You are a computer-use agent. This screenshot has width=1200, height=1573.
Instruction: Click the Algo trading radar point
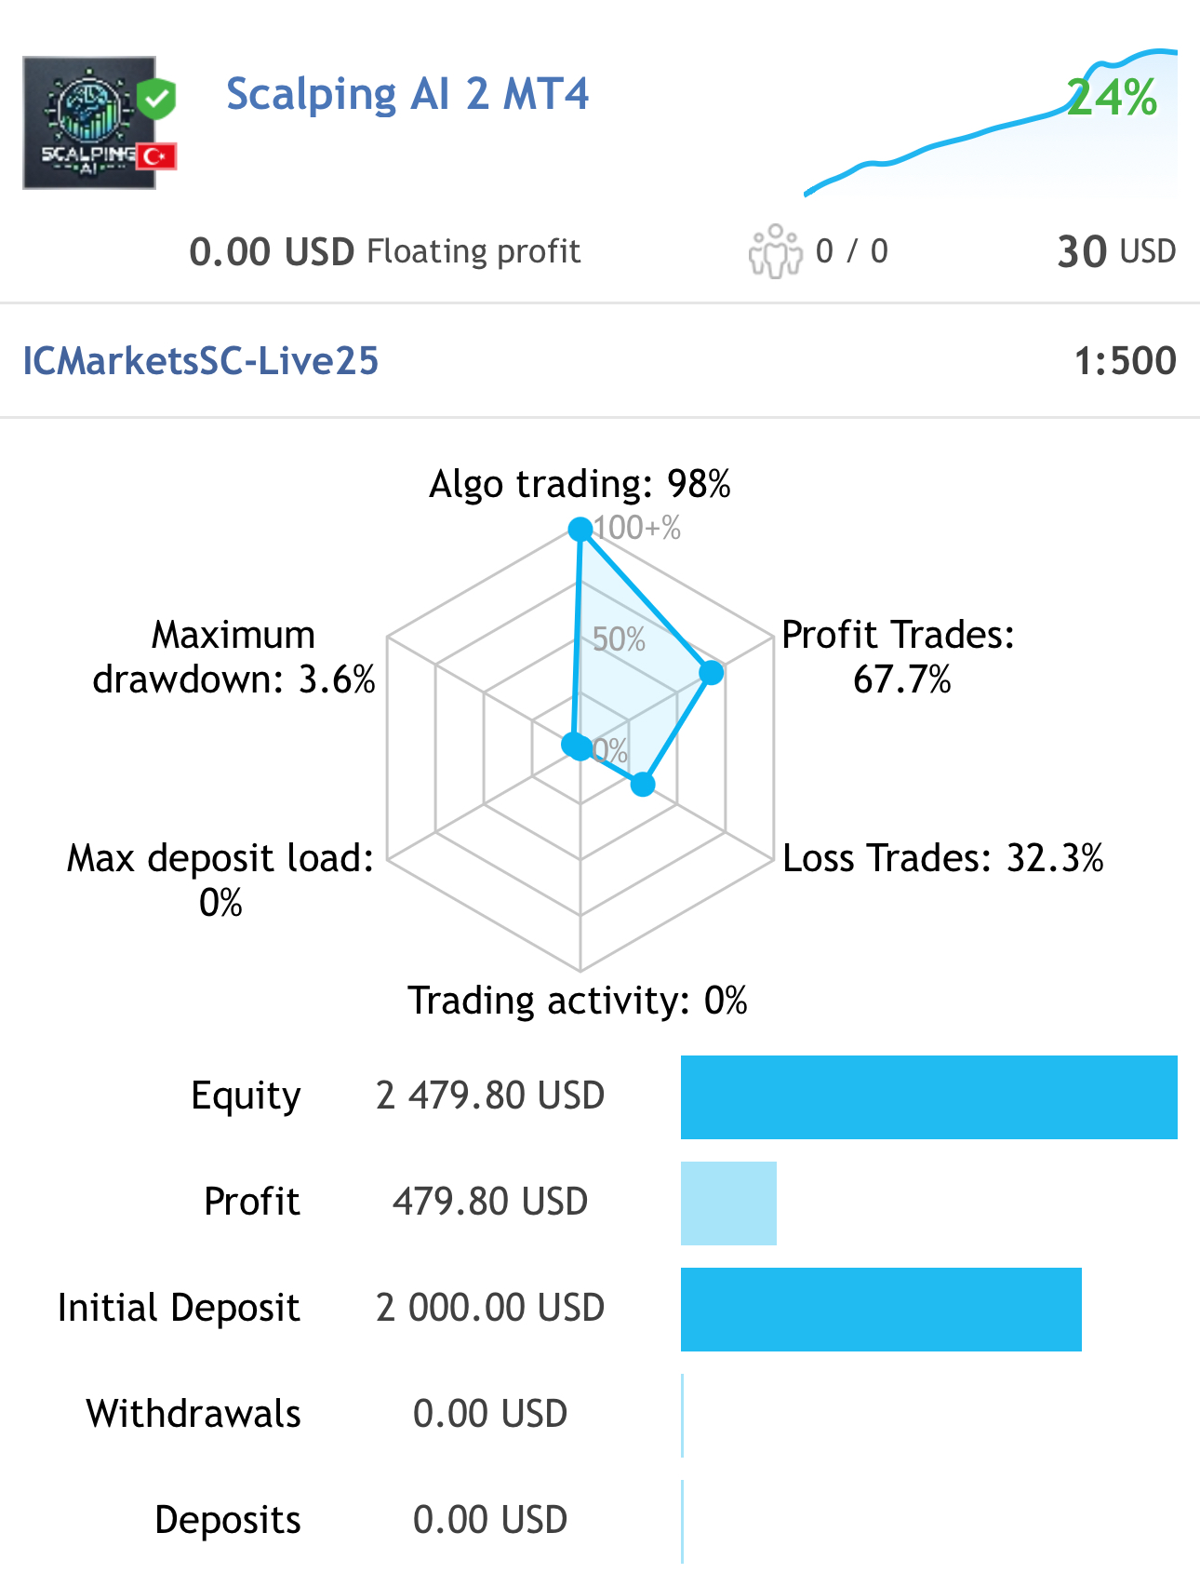[580, 530]
